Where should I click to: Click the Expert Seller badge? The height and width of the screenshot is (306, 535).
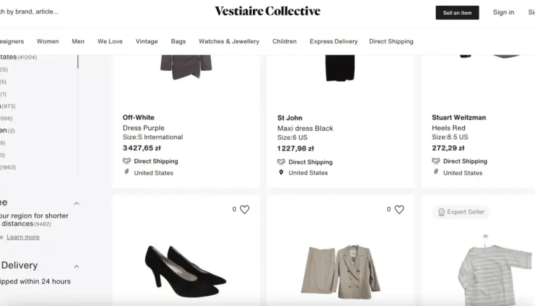point(461,212)
